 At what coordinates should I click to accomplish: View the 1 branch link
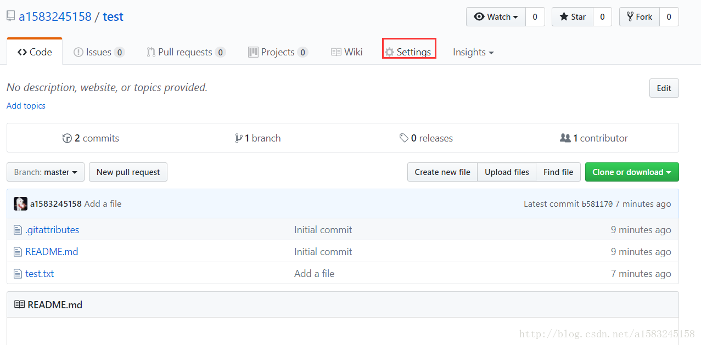click(x=258, y=138)
